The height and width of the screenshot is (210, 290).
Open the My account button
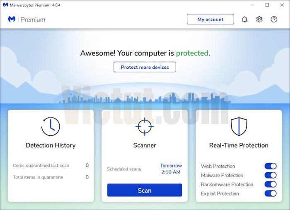click(x=210, y=19)
